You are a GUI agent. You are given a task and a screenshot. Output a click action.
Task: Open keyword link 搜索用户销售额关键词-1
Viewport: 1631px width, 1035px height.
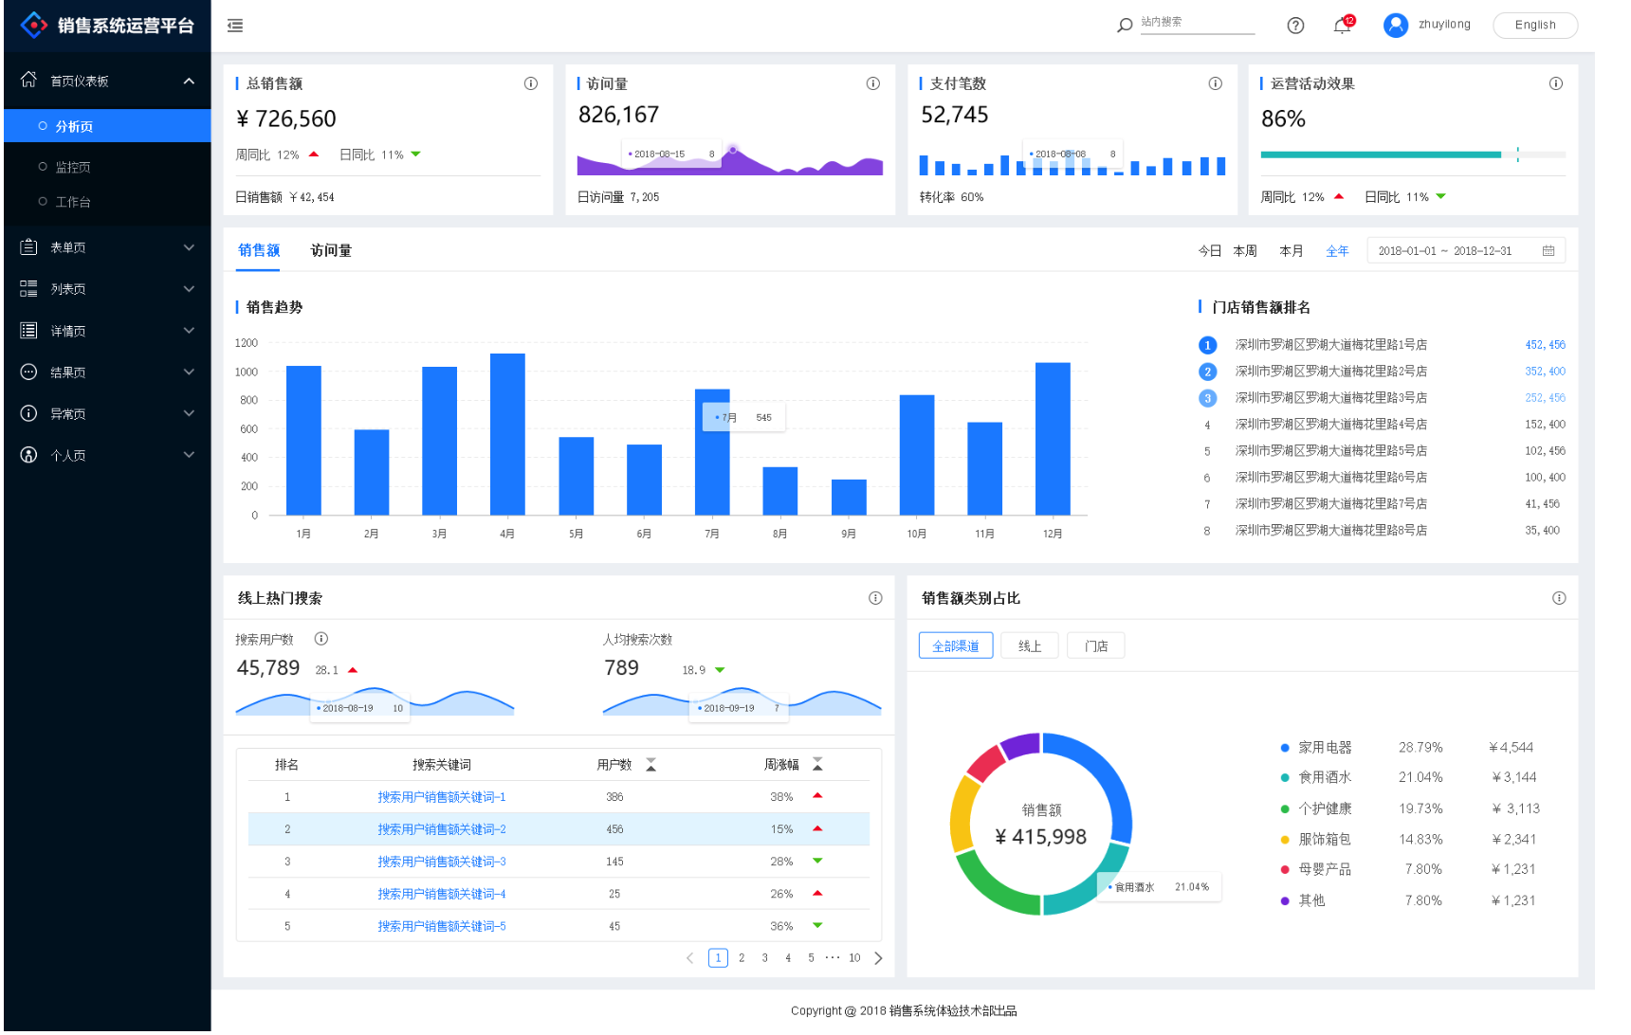[x=442, y=797]
